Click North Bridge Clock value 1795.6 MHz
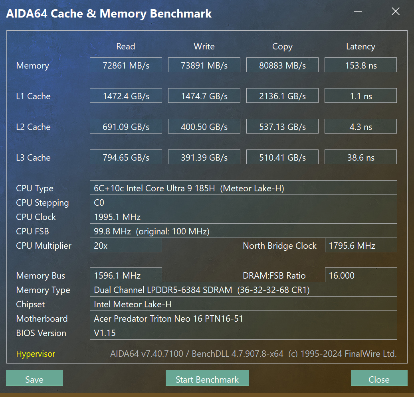The width and height of the screenshot is (414, 397). click(x=361, y=245)
